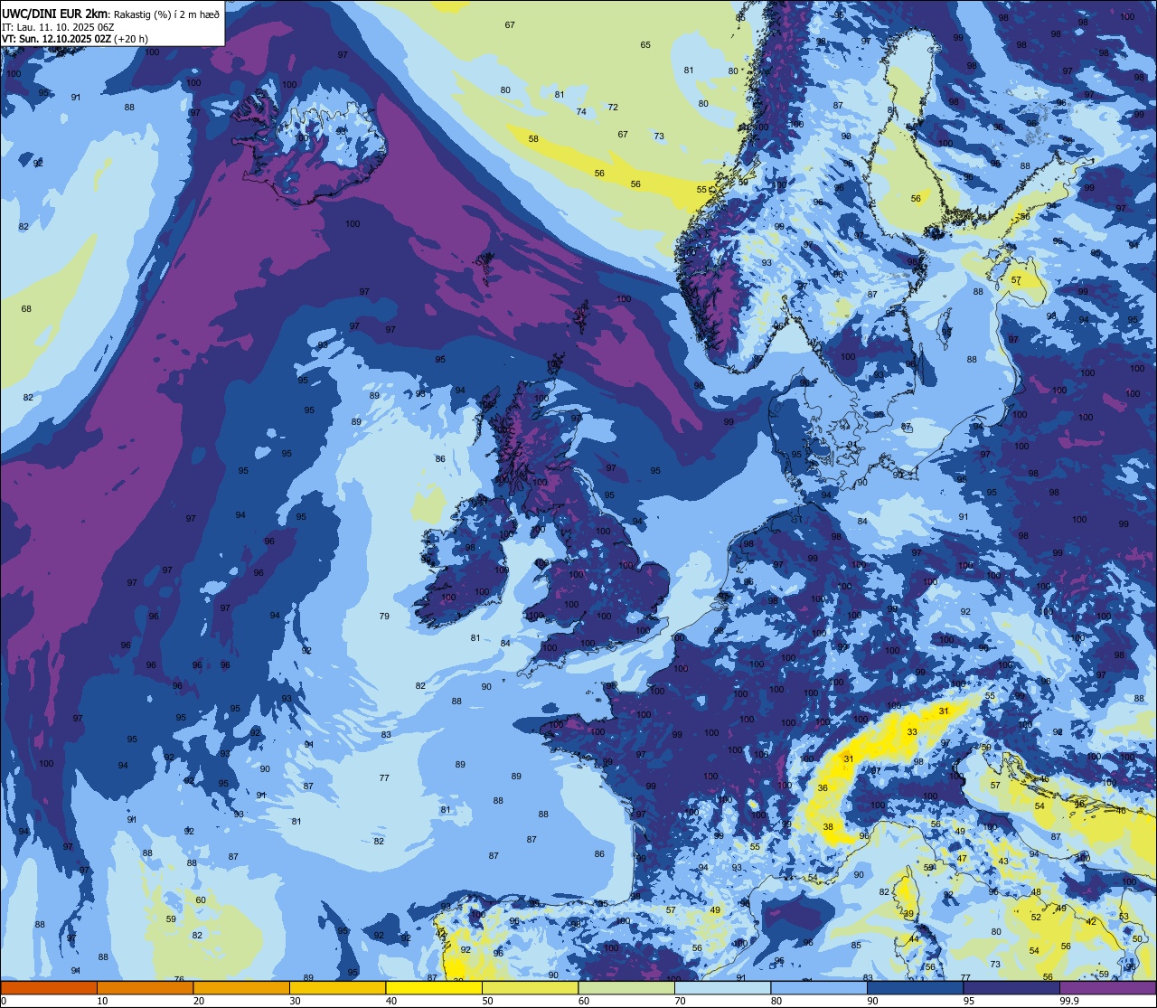Pick the purple legend segment above 99.9
This screenshot has height=1008, width=1157.
(x=1107, y=987)
